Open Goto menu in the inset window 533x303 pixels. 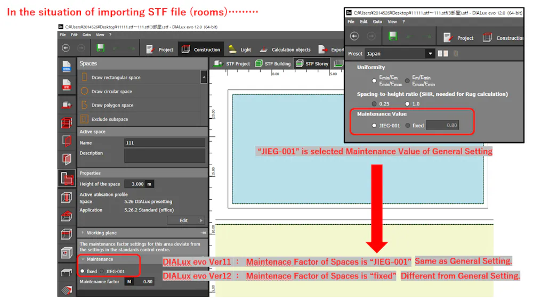pyautogui.click(x=377, y=22)
